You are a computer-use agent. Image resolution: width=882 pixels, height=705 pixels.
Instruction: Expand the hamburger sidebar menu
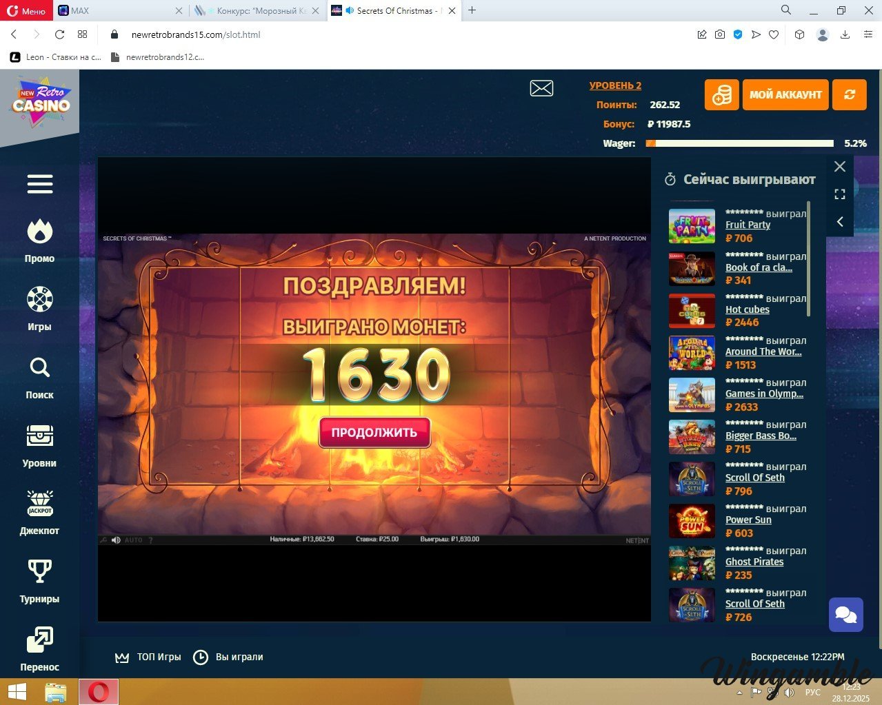click(39, 184)
